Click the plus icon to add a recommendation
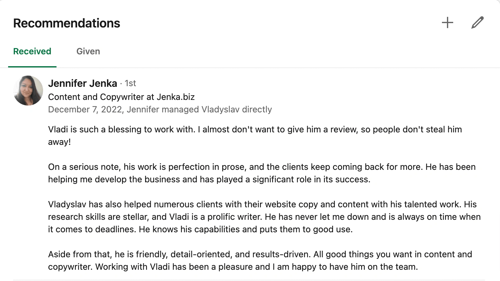 click(447, 23)
